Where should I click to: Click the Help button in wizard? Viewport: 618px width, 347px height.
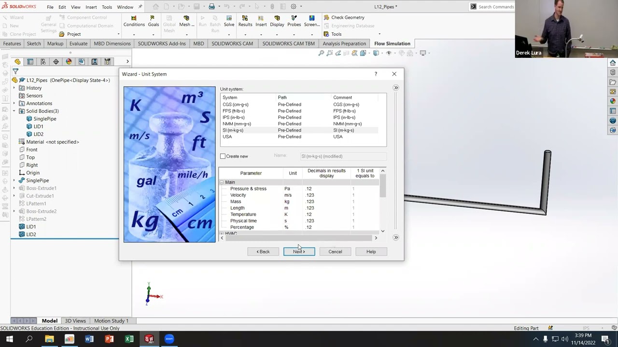[x=371, y=252]
